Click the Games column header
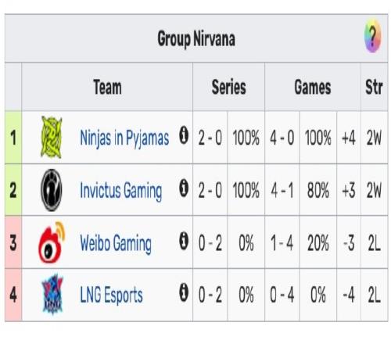This screenshot has width=391, height=344. [313, 87]
